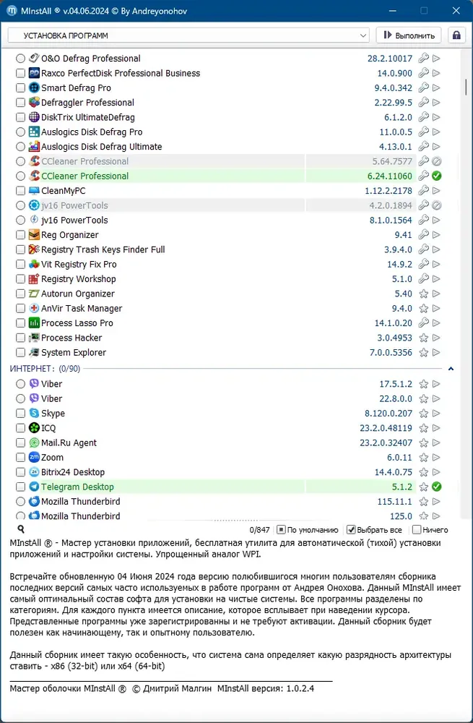Tick the Выбрать все checkbox
The image size is (473, 723).
351,530
